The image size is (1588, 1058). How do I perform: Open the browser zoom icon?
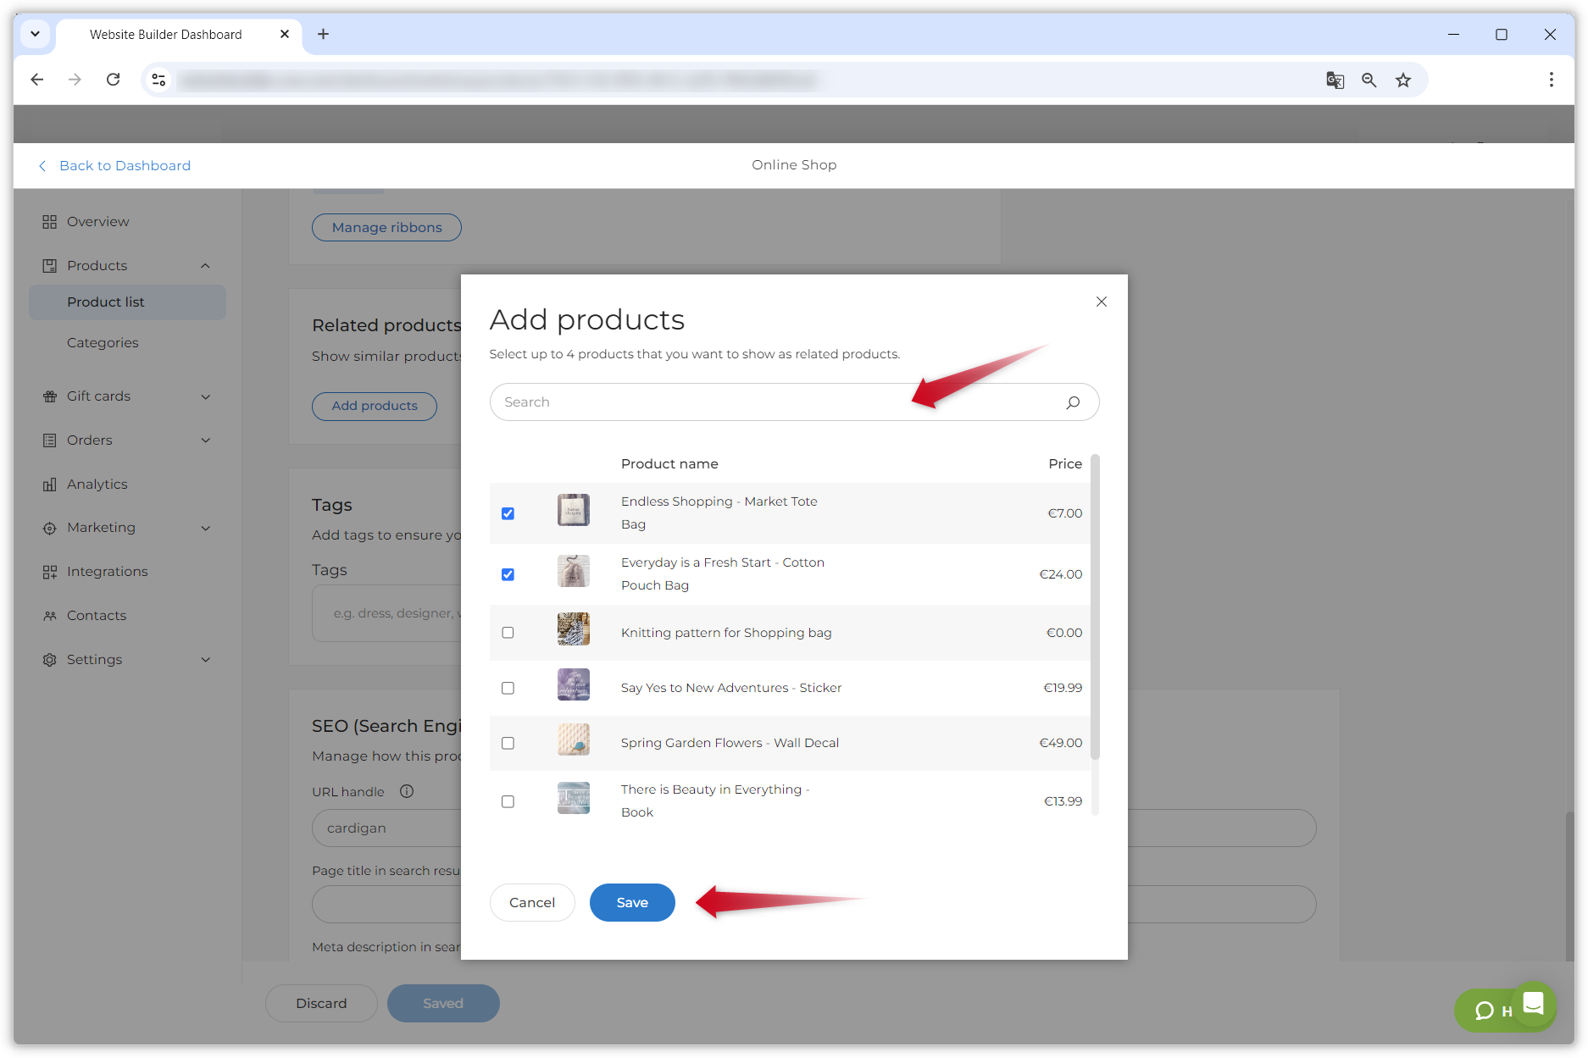click(x=1369, y=80)
